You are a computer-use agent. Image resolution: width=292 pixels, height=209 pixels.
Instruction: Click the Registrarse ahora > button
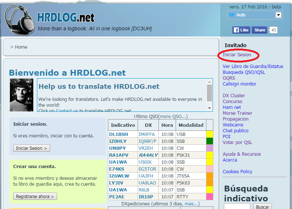(x=35, y=196)
